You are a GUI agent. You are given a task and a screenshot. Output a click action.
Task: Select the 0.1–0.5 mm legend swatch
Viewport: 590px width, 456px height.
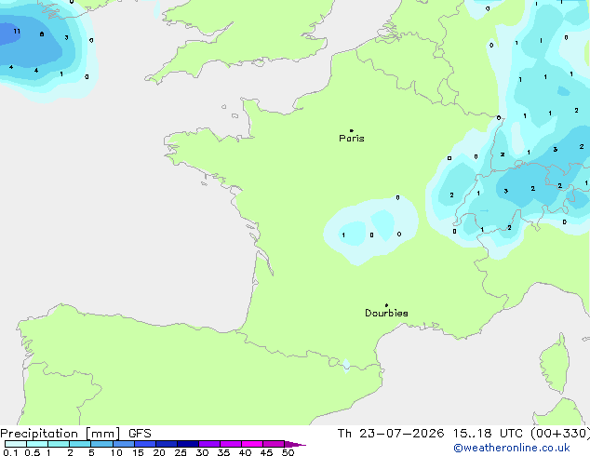coord(16,444)
